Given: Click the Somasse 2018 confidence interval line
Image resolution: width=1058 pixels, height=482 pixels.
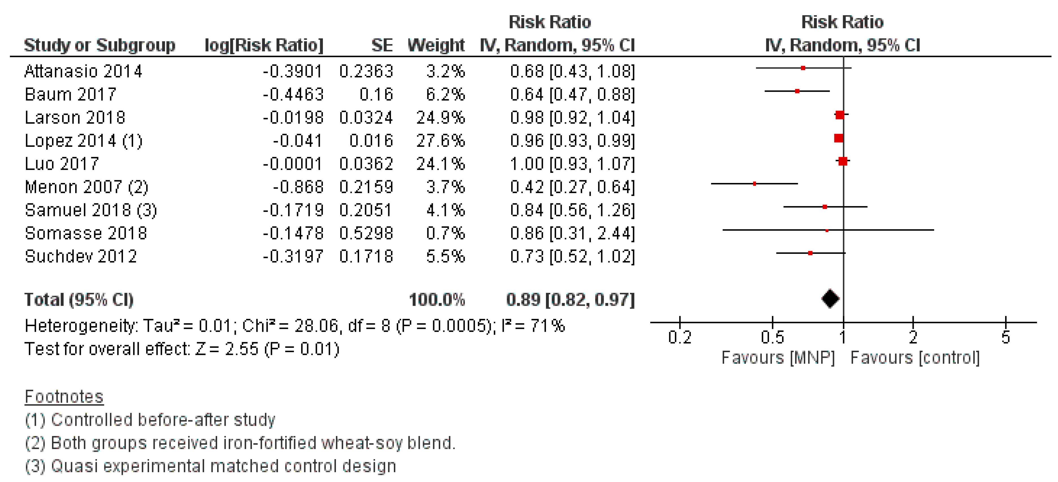Looking at the screenshot, I should [x=828, y=230].
